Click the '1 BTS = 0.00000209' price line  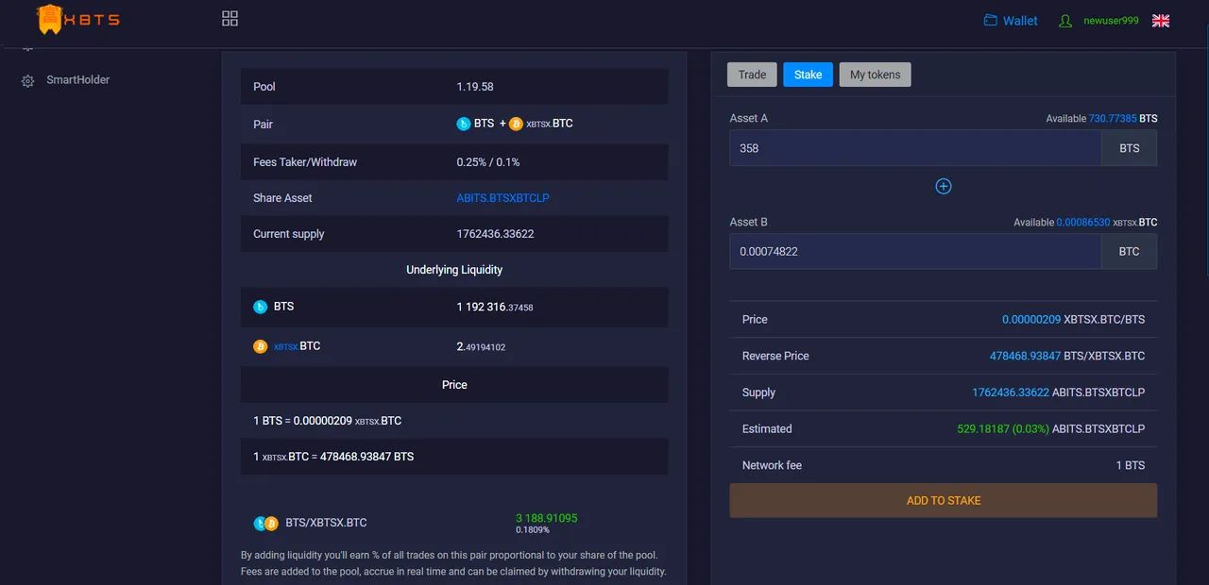click(328, 421)
